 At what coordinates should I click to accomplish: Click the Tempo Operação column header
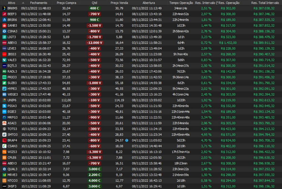[x=181, y=3]
